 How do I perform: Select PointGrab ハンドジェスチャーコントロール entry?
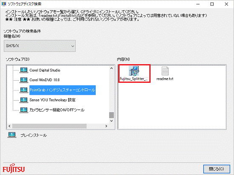63,90
